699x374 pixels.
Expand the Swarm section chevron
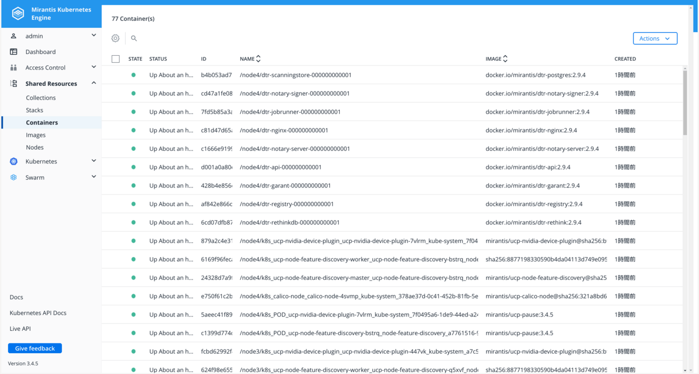pos(94,177)
